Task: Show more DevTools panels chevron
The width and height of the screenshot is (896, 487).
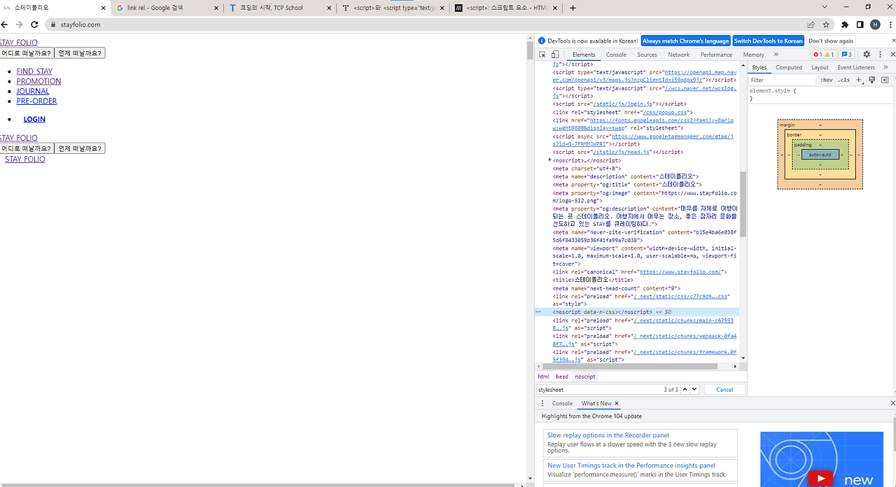Action: click(x=776, y=55)
